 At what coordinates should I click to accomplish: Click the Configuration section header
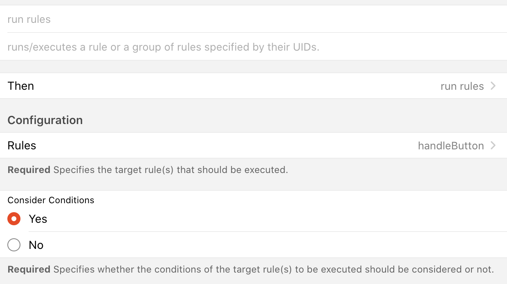45,120
